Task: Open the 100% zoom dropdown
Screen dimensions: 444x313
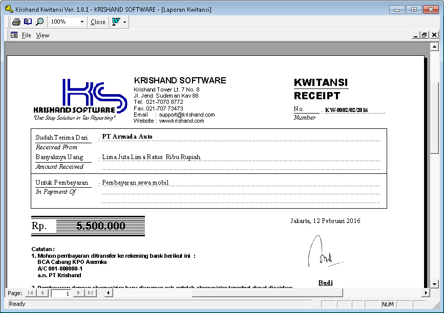Action: pos(82,22)
